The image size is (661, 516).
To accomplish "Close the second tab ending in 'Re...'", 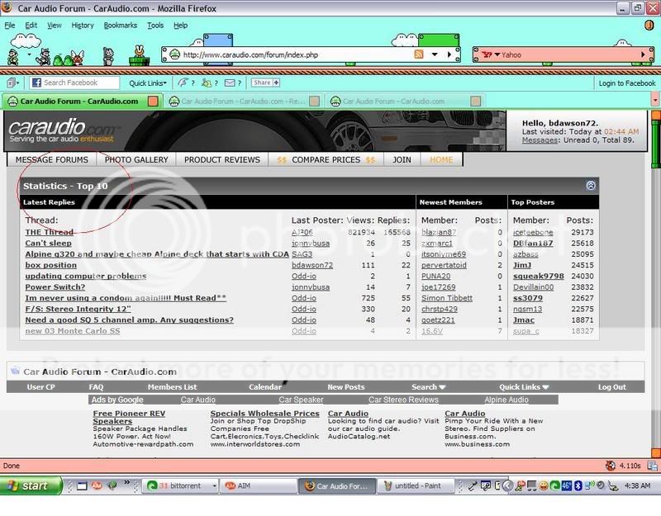I will point(314,101).
